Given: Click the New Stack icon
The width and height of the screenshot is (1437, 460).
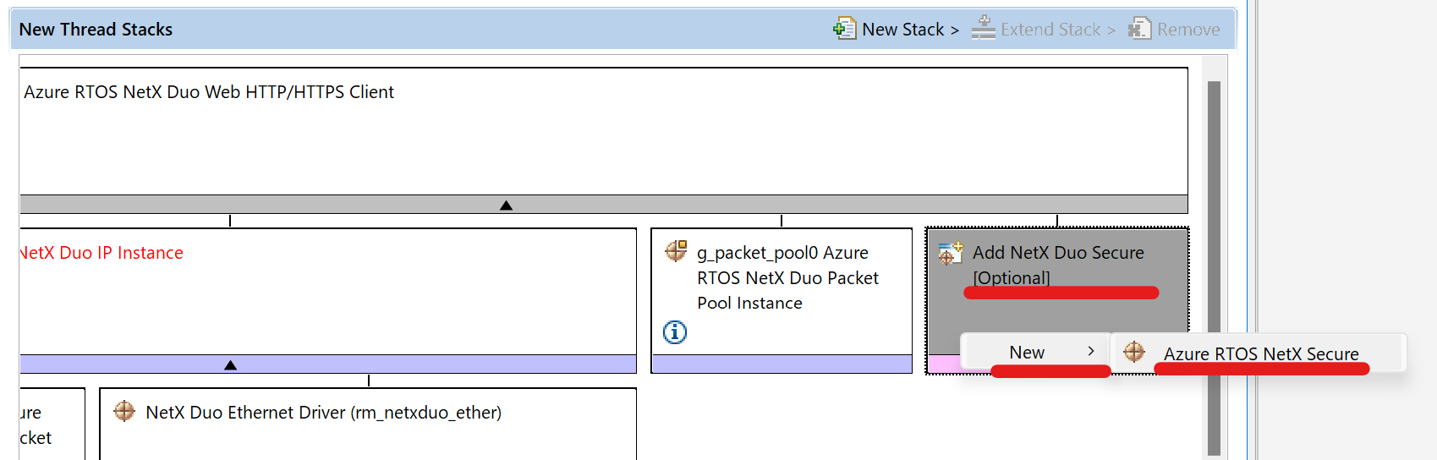Looking at the screenshot, I should tap(844, 29).
